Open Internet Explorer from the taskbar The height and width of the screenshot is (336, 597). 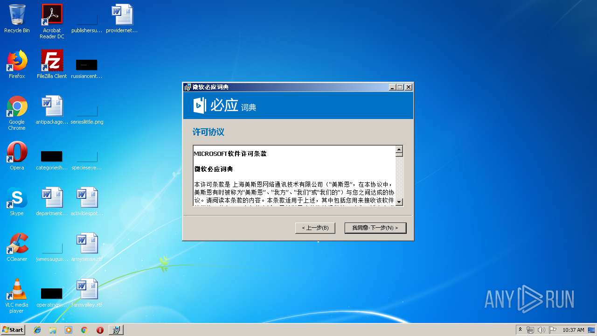[37, 330]
